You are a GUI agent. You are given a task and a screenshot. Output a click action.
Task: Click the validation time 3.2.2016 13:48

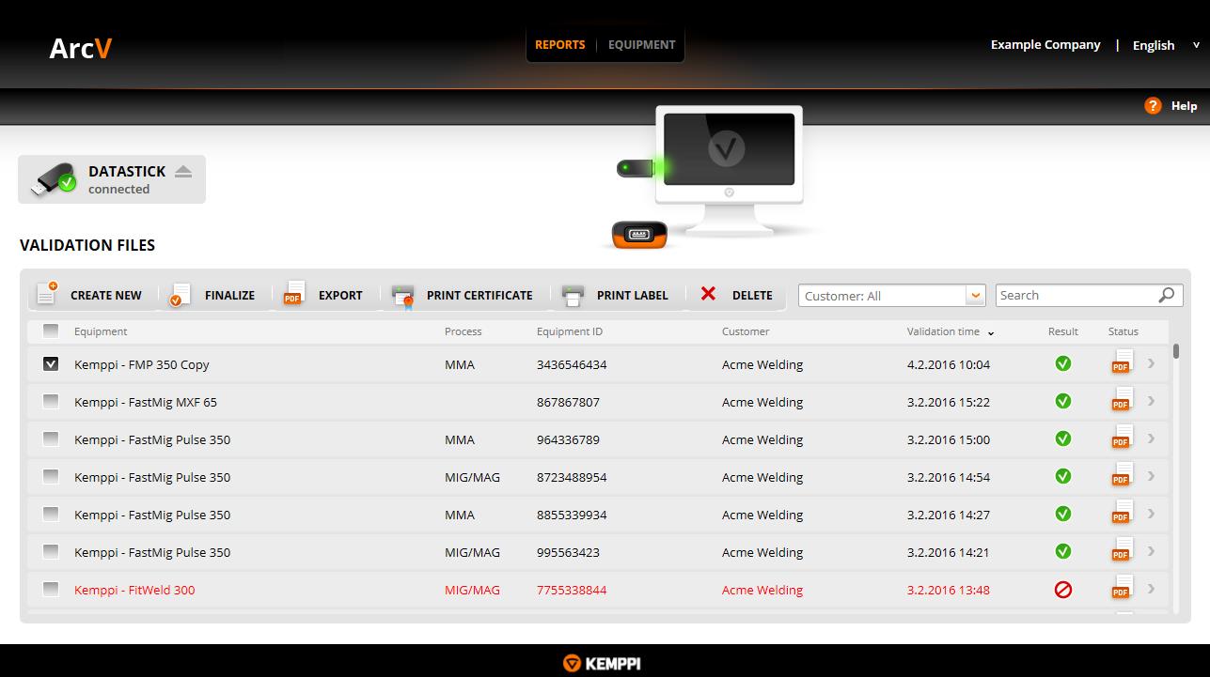pos(949,590)
